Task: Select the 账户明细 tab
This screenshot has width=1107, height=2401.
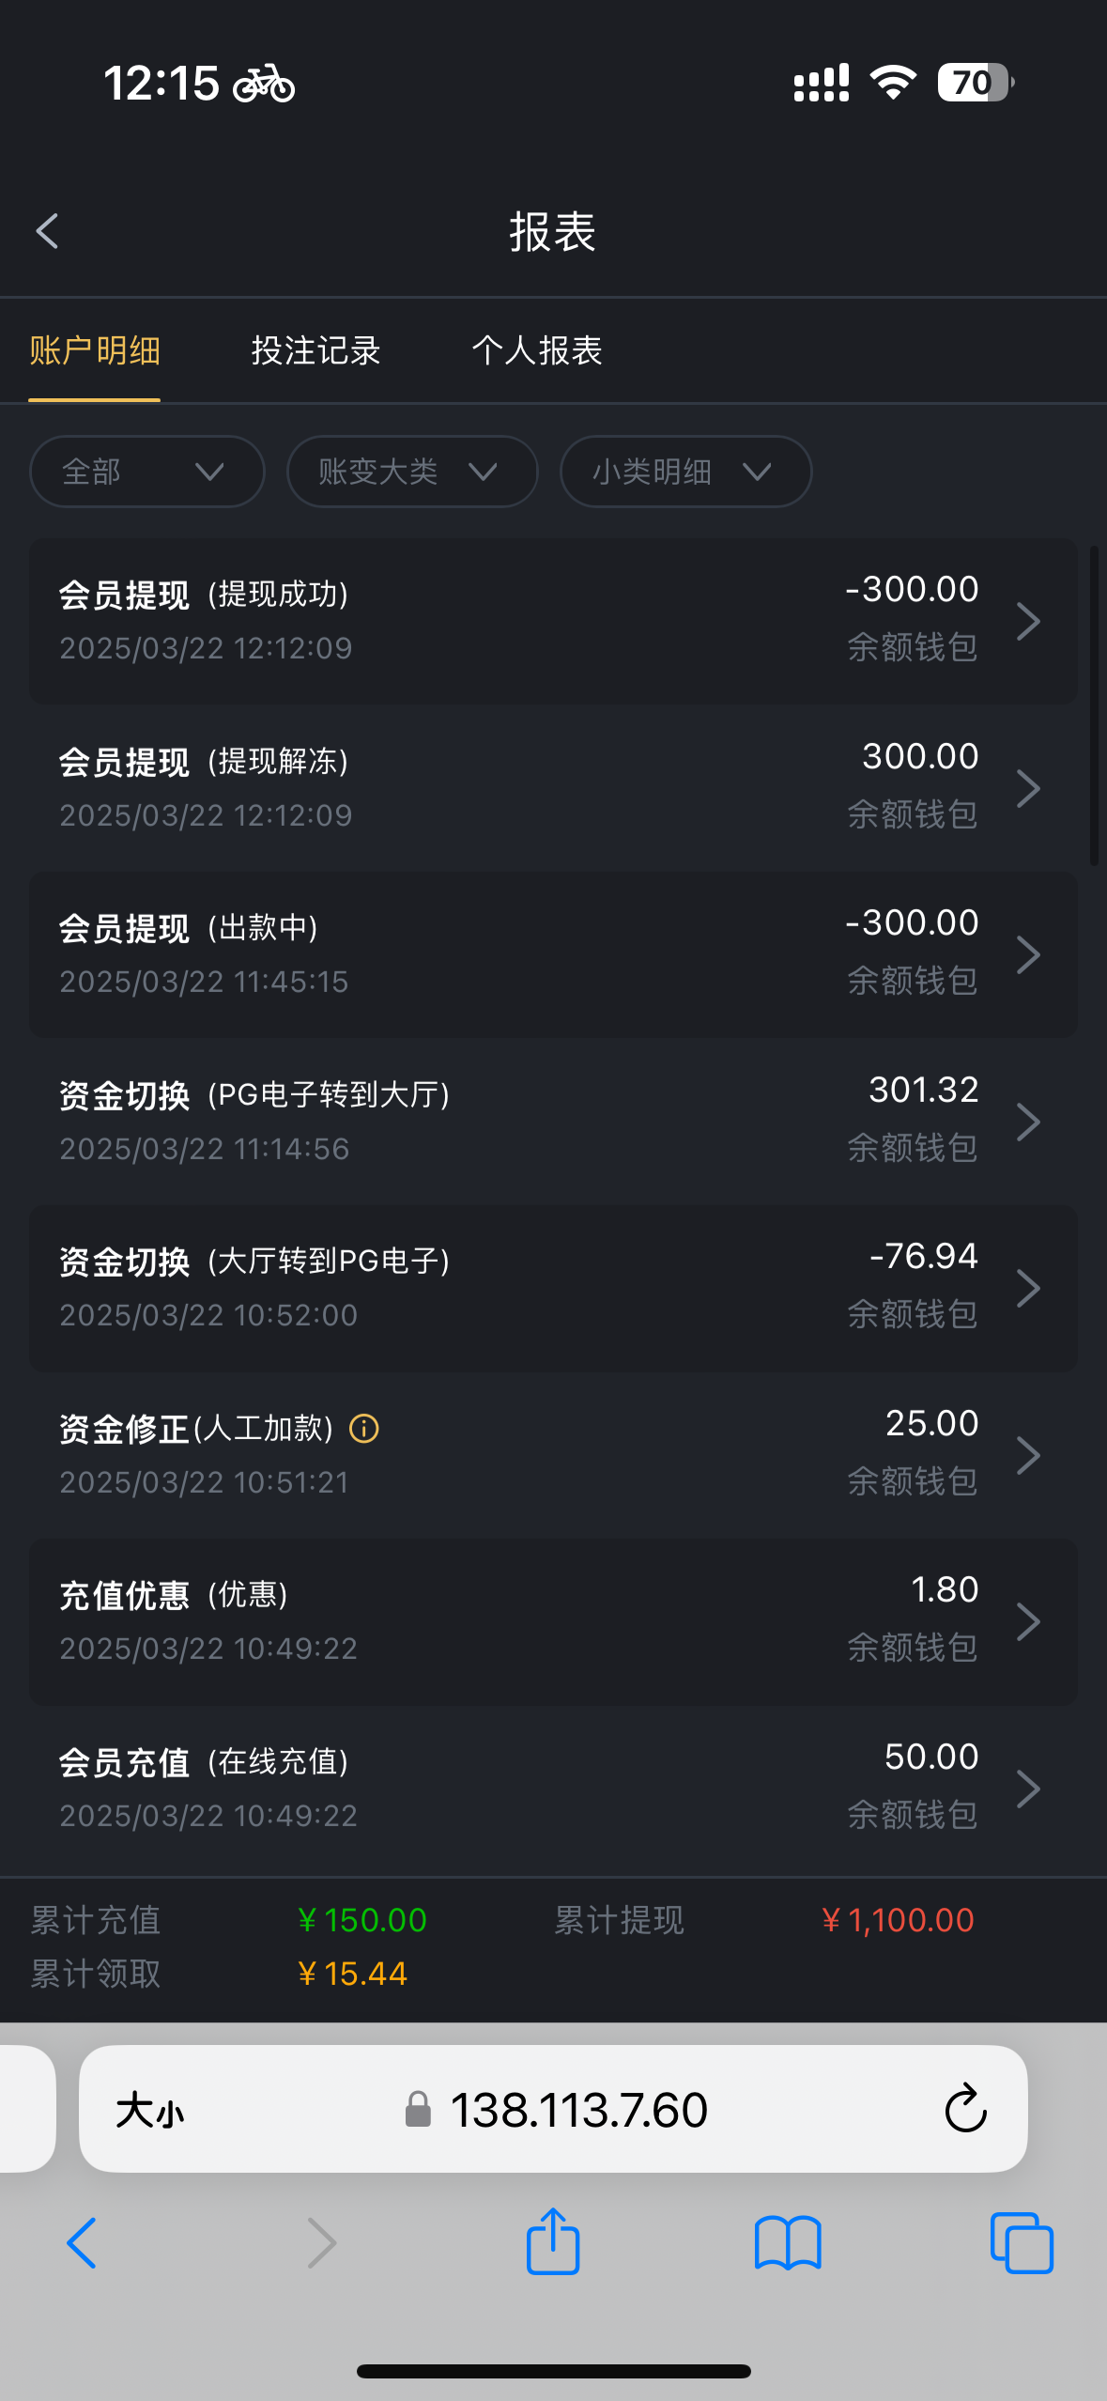Action: (x=95, y=351)
